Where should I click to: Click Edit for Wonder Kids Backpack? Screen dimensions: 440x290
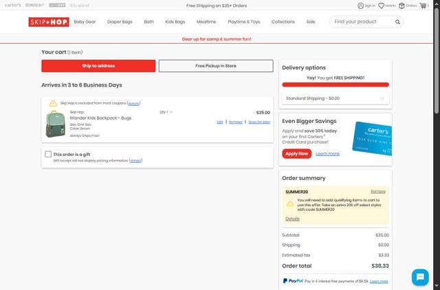click(x=220, y=122)
